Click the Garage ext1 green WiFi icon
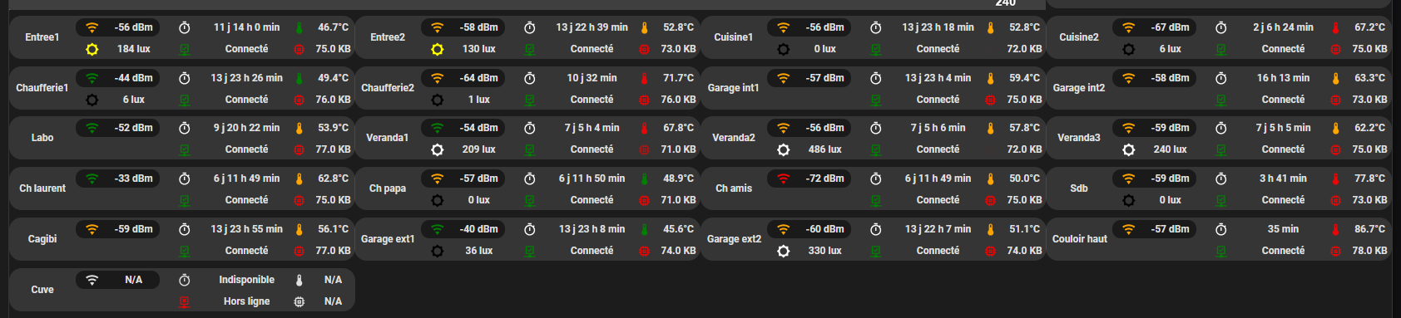Screen dimensions: 1401x318 click(438, 229)
